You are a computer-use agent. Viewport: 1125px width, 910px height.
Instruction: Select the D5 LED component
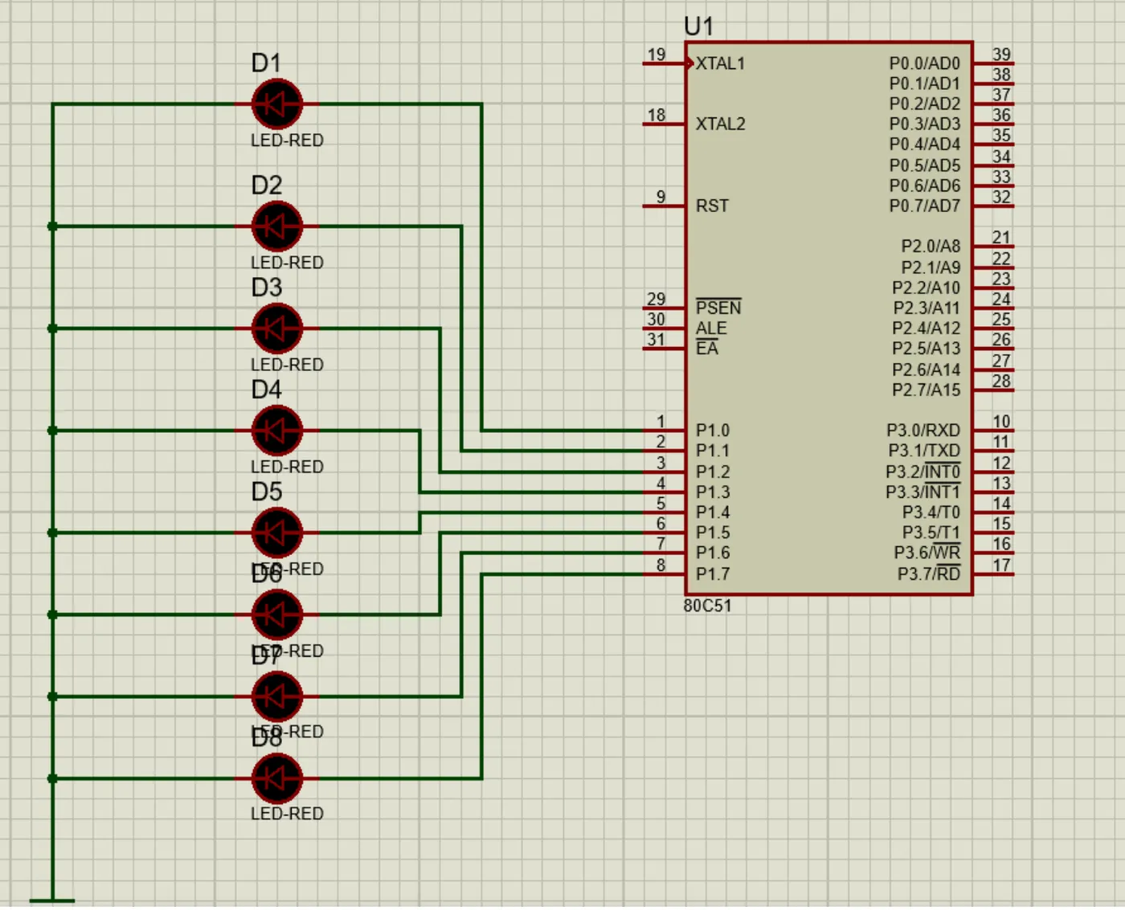tap(277, 533)
